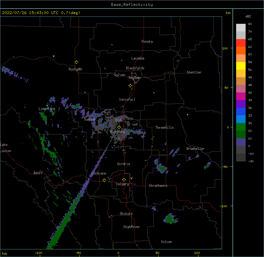Select the yellow diamond marker below RedDeer
This screenshot has width=264, height=257.
[x=130, y=86]
